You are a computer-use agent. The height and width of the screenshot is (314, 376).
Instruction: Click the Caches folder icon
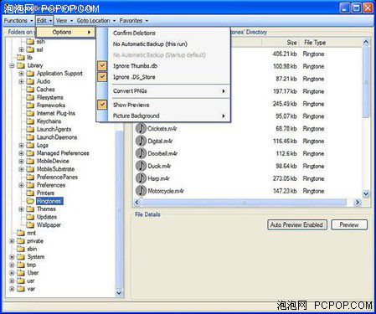tap(30, 90)
